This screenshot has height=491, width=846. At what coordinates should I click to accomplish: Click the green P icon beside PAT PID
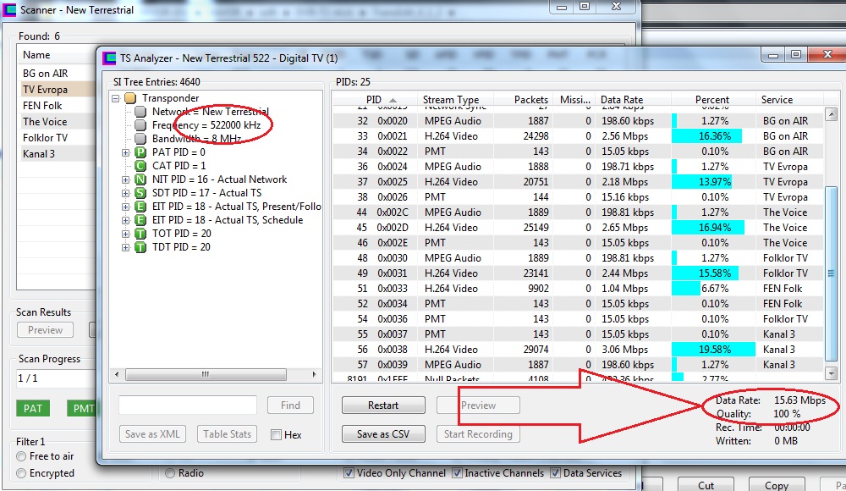click(140, 152)
